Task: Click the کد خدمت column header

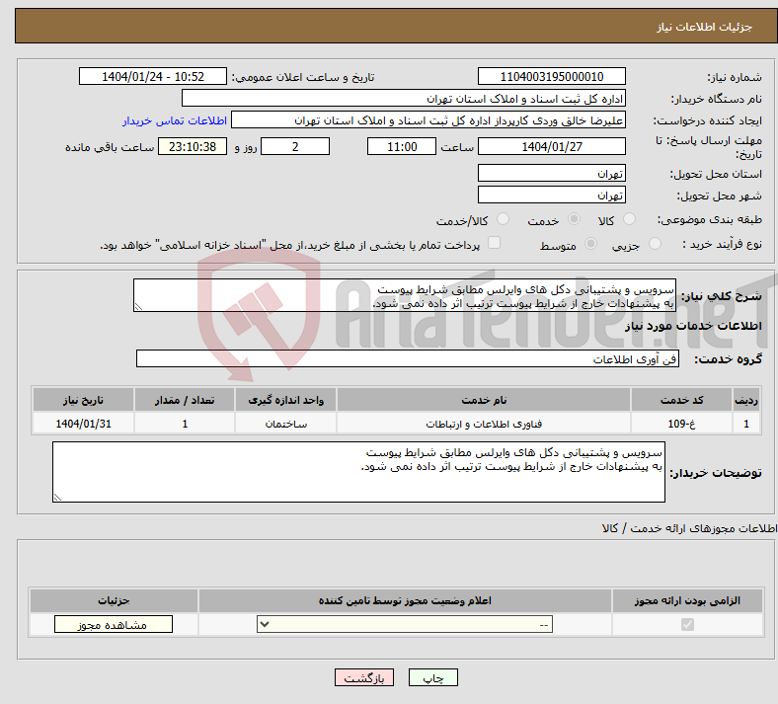Action: [682, 400]
